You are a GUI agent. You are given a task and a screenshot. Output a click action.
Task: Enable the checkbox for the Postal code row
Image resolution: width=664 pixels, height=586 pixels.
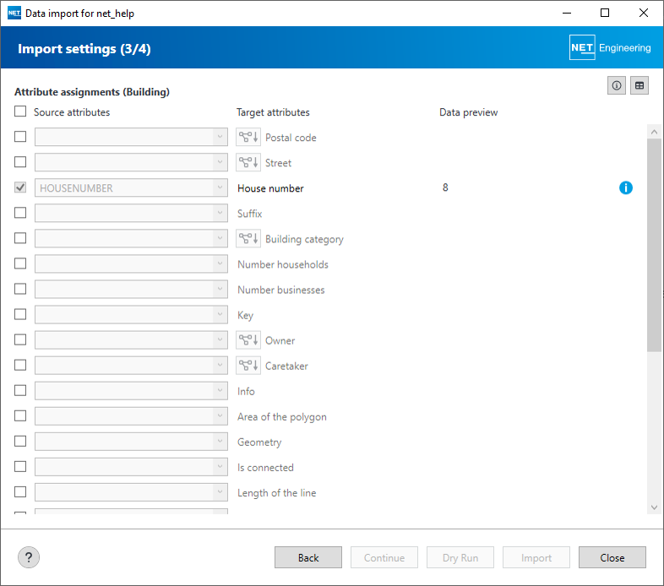pos(20,137)
